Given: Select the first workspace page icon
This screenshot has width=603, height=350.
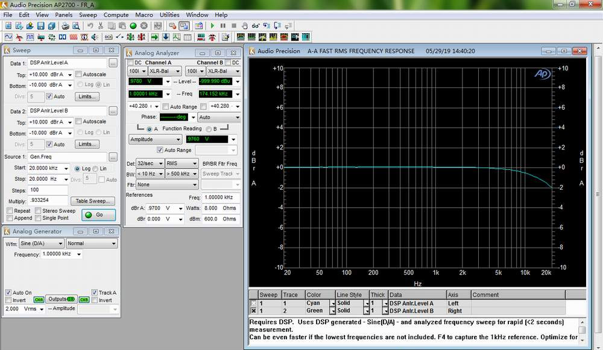Looking at the screenshot, I should coord(241,37).
